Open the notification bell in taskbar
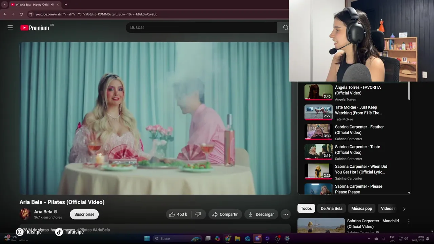The image size is (434, 244). pos(428,239)
